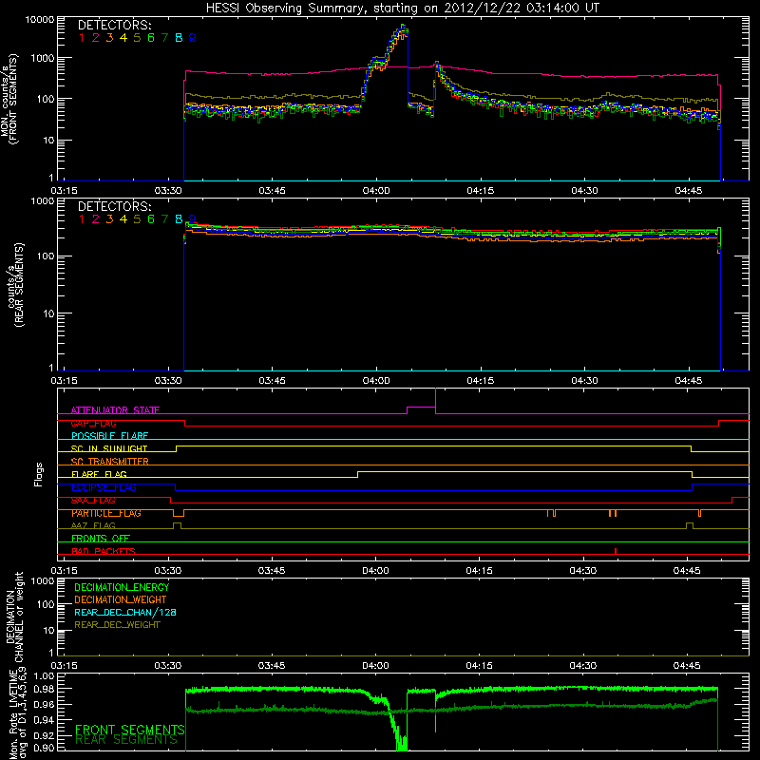Click red detector 1 in rear segments legend
Image resolution: width=760 pixels, height=760 pixels.
tap(82, 219)
